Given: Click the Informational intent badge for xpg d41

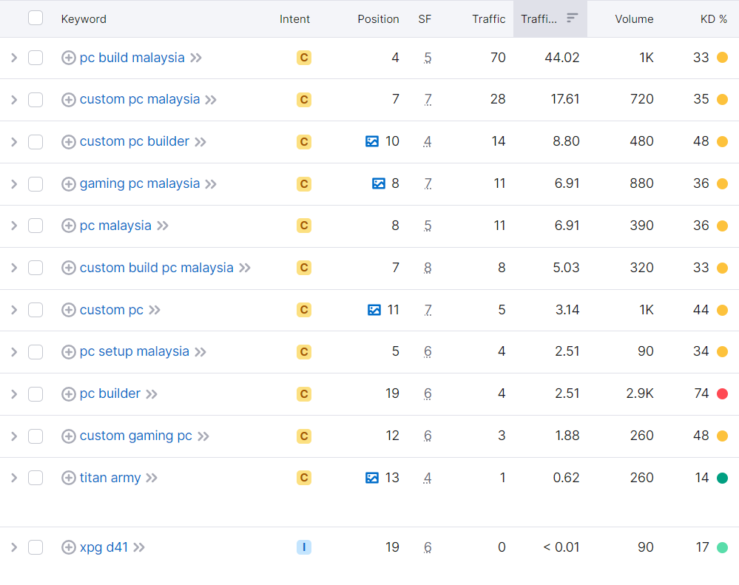Looking at the screenshot, I should 303,547.
